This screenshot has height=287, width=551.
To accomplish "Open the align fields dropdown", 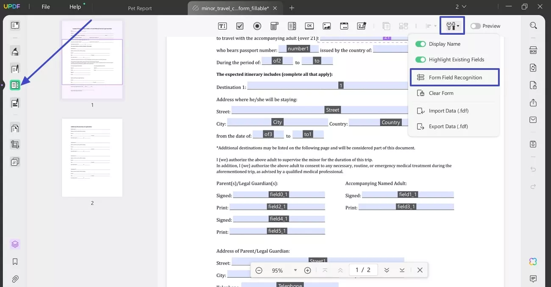I will [431, 26].
